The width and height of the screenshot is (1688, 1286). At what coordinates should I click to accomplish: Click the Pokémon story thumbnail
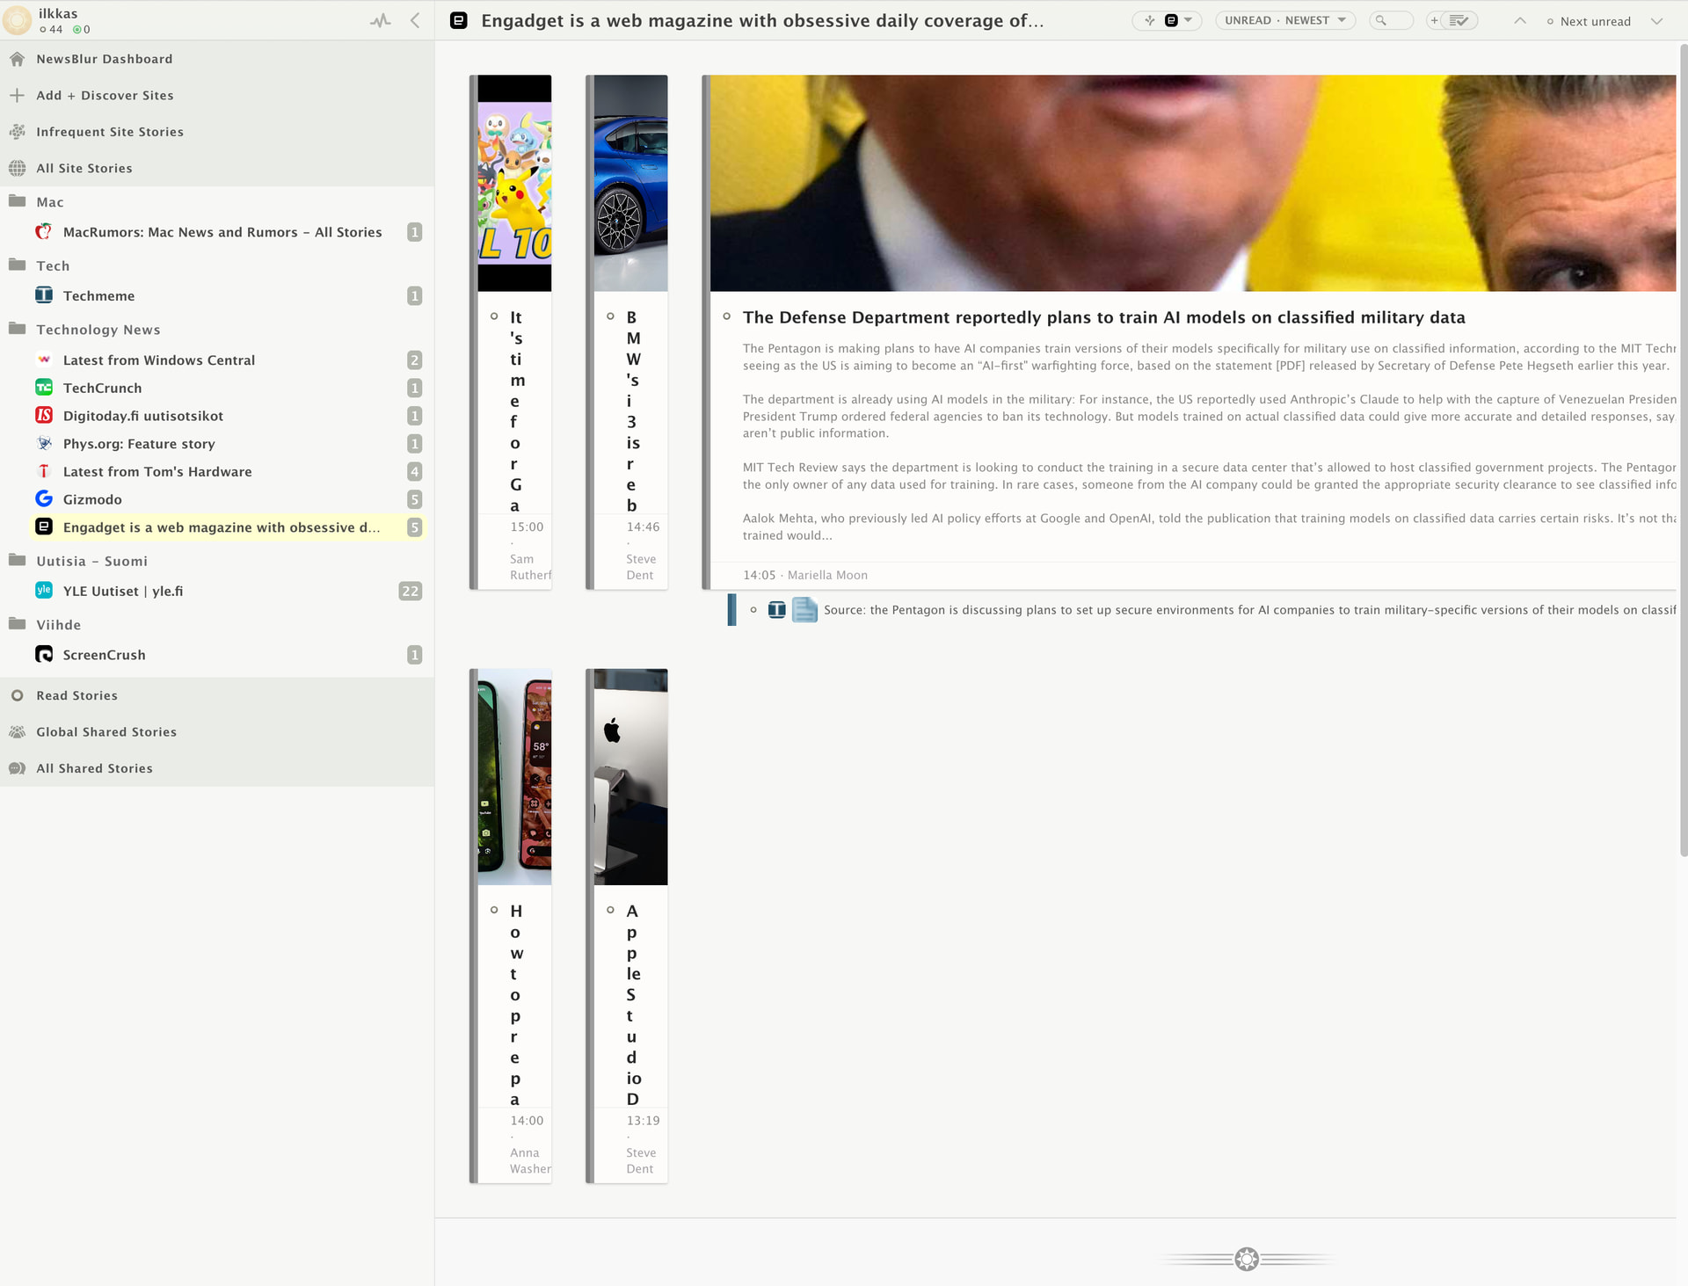click(x=514, y=183)
